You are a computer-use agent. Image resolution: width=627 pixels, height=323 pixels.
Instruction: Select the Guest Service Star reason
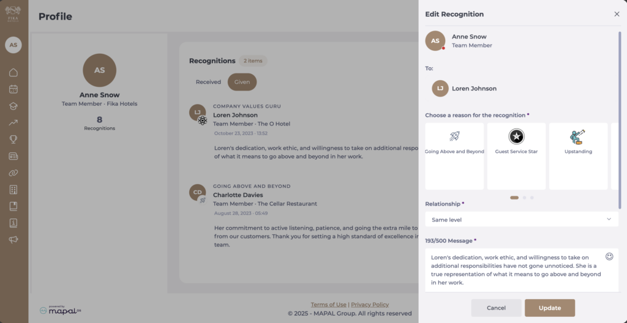click(516, 156)
